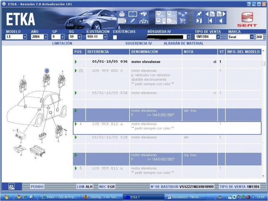The width and height of the screenshot is (268, 201).
Task: Click the ELSA toolbar icon
Action: (x=161, y=14)
